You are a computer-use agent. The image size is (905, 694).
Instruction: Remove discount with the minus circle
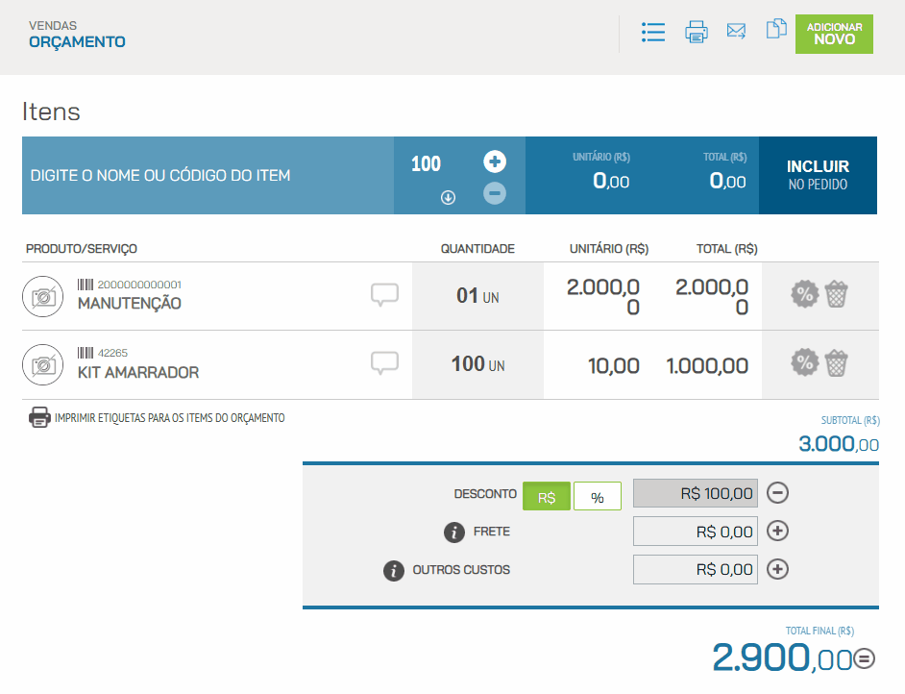[778, 493]
